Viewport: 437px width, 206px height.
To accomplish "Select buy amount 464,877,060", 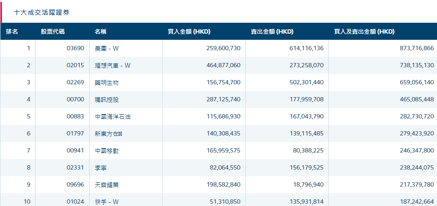I will coord(223,65).
